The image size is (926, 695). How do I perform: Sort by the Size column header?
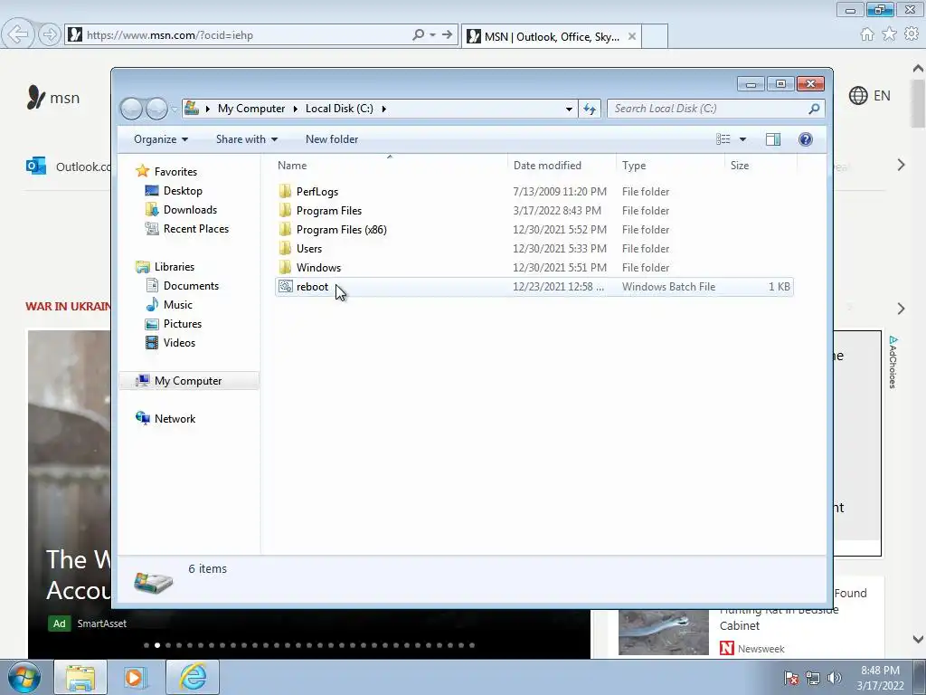click(x=760, y=166)
